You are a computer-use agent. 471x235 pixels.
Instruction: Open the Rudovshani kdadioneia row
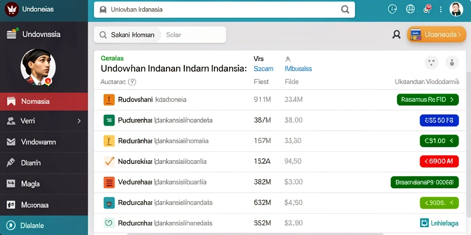[281, 100]
